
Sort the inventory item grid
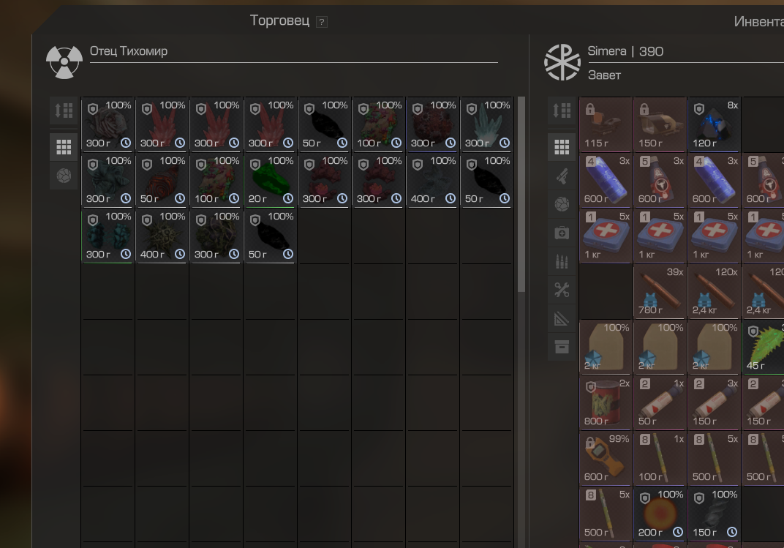pos(562,110)
